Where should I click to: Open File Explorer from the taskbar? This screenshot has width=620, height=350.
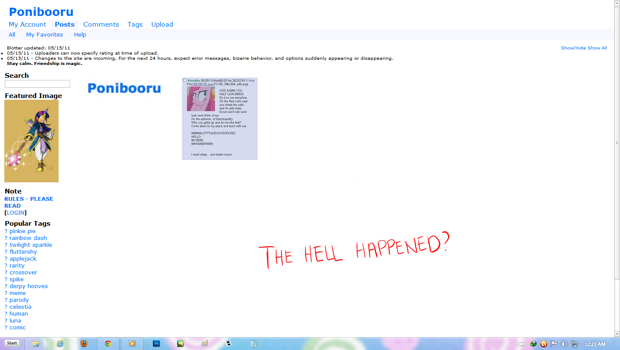[36, 344]
